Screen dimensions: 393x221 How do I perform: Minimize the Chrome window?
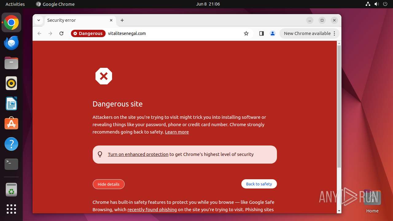(310, 20)
